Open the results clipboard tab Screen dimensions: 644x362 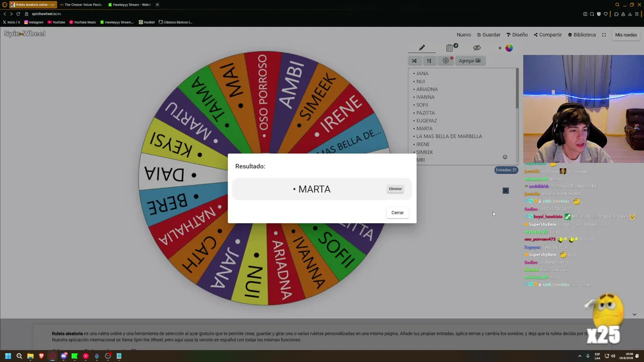(450, 48)
